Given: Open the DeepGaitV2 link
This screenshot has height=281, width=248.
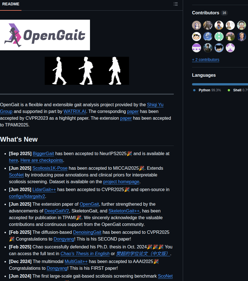Looking at the screenshot, I should coord(57,211).
